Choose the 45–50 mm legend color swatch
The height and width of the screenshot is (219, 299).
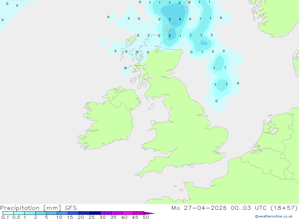[x=139, y=213]
